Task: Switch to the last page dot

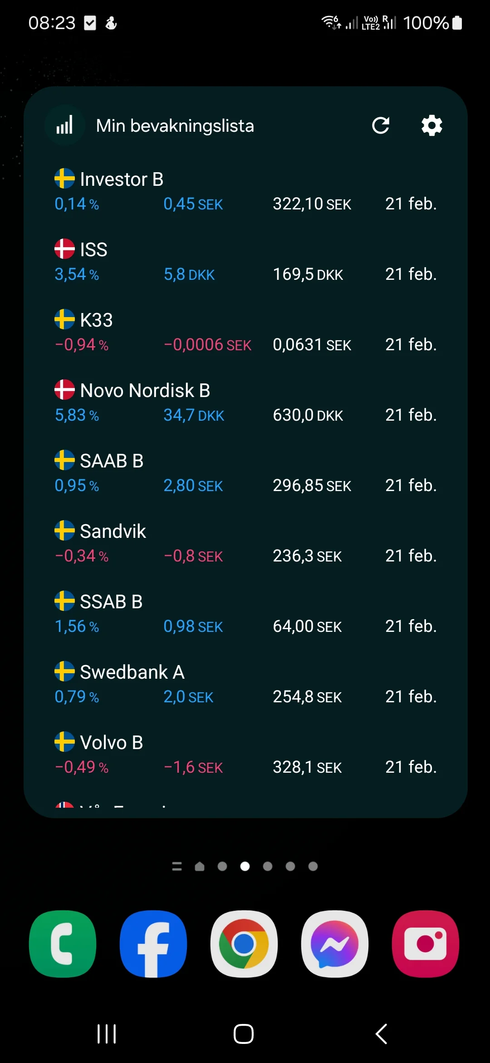Action: pyautogui.click(x=313, y=866)
